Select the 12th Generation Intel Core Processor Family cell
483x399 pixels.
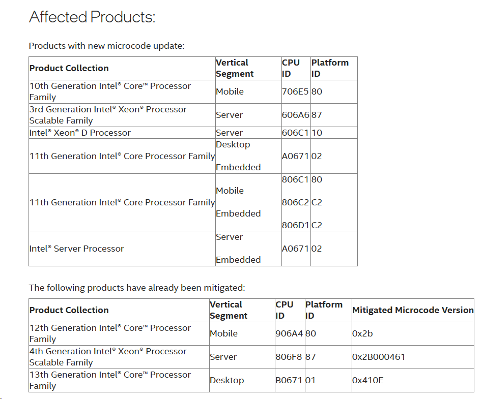[110, 333]
